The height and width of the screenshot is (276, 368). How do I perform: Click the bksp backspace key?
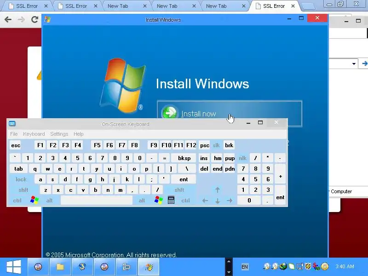[x=184, y=158]
